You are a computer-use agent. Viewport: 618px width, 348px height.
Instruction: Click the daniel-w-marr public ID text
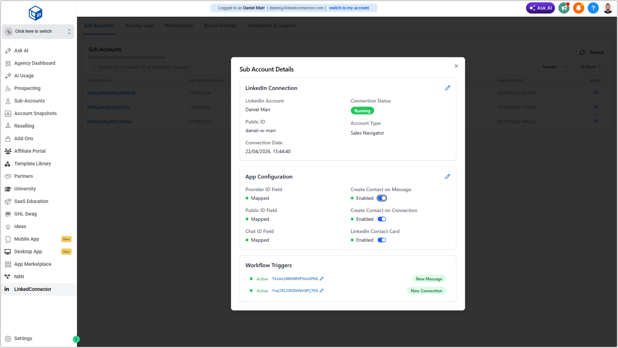point(261,131)
